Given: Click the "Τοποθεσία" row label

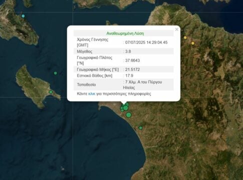Looking at the screenshot, I should 86,84.
